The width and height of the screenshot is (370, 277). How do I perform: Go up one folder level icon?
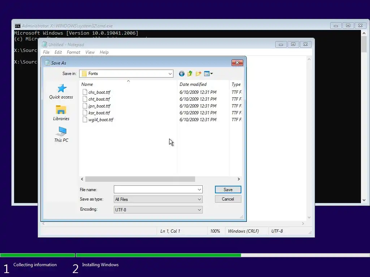point(190,74)
